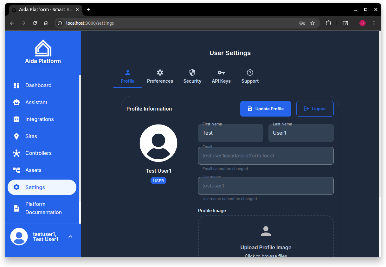Switch to the Preferences tab
Image resolution: width=386 pixels, height=267 pixels.
click(160, 76)
